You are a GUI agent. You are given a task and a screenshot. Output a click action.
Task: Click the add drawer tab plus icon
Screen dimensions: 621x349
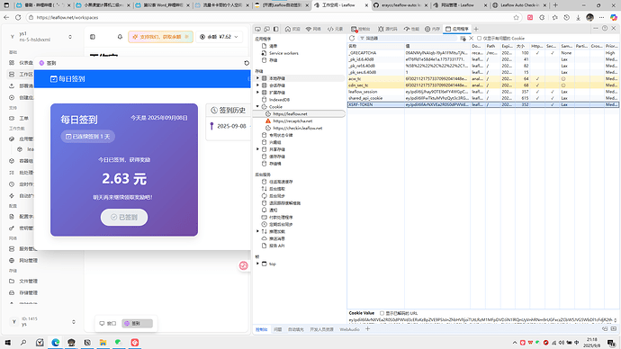367,329
